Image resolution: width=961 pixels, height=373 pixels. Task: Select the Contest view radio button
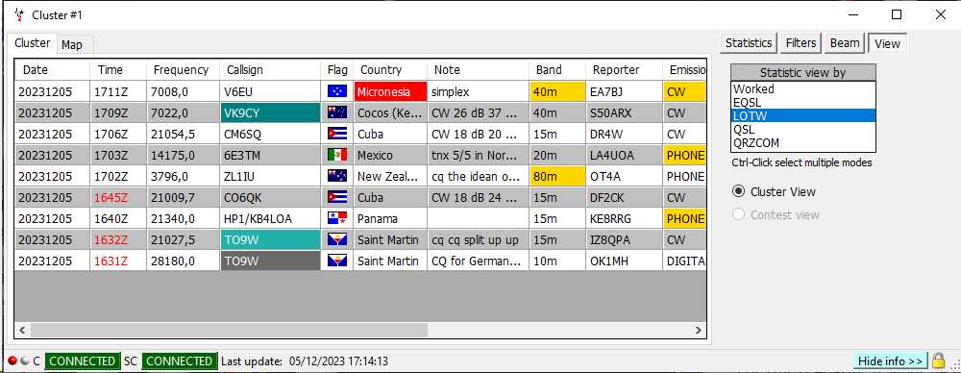pyautogui.click(x=738, y=214)
